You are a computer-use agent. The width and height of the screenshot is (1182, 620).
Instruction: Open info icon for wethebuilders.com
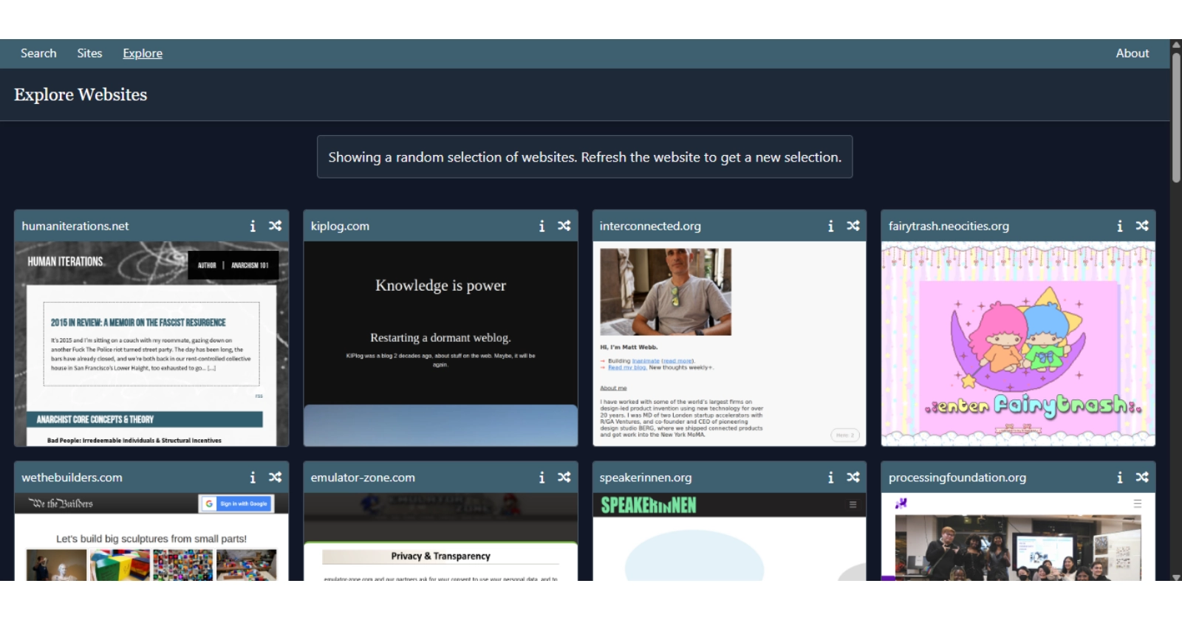click(x=253, y=478)
